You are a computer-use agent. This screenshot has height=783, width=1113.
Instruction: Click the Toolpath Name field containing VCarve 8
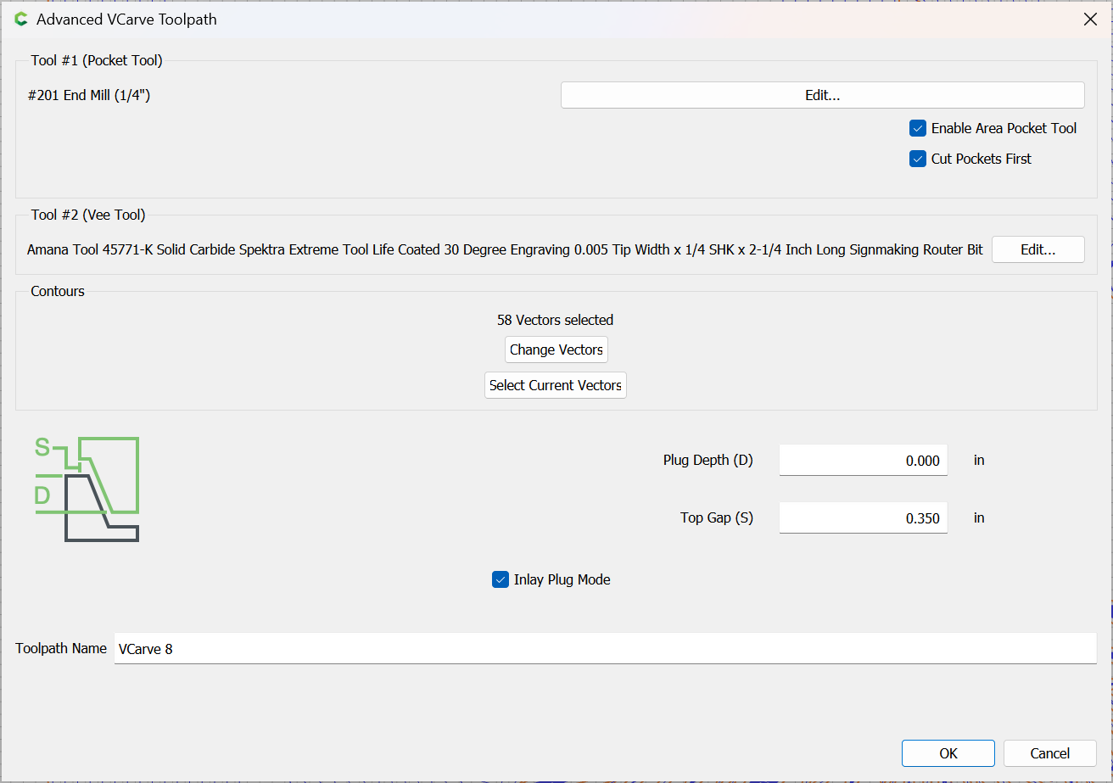(x=605, y=649)
